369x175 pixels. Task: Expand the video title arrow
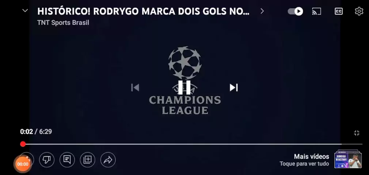[262, 11]
